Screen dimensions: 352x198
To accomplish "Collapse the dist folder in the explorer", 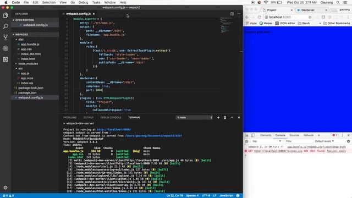I will click(x=20, y=40).
